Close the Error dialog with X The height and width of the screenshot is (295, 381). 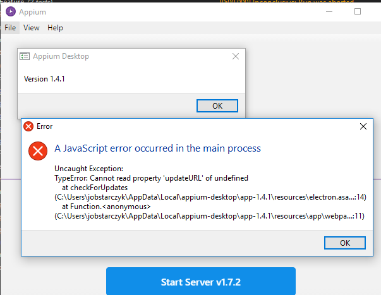pyautogui.click(x=363, y=126)
